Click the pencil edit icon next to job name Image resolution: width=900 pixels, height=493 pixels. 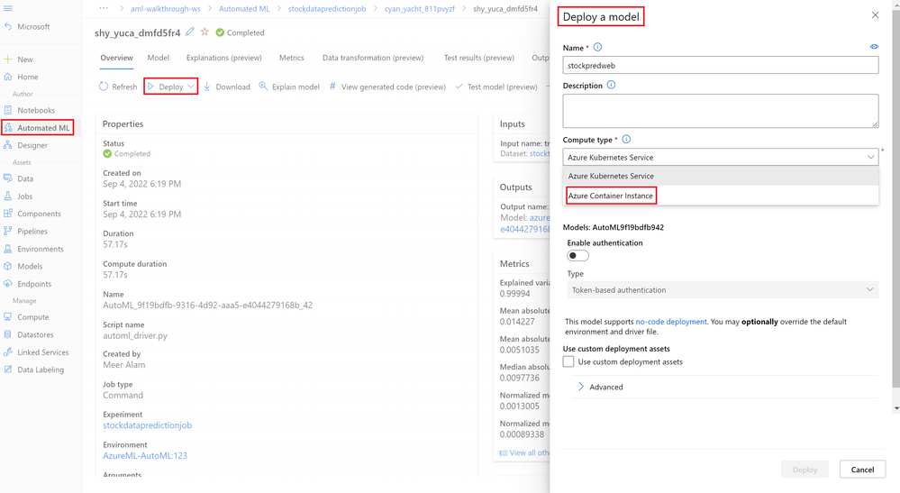pos(190,32)
